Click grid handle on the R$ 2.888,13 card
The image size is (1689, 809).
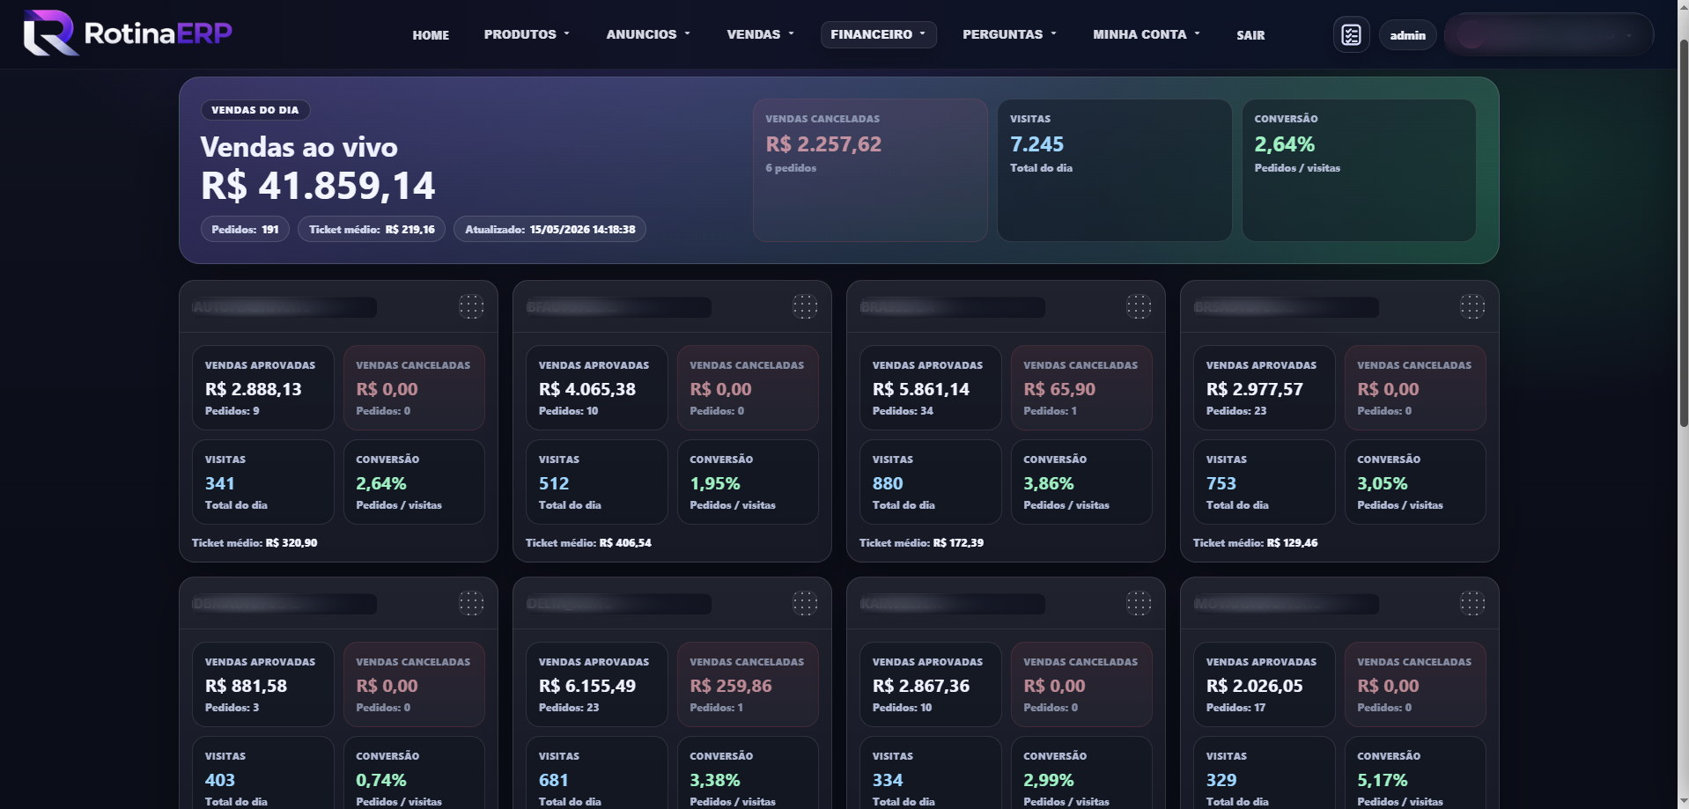[471, 306]
